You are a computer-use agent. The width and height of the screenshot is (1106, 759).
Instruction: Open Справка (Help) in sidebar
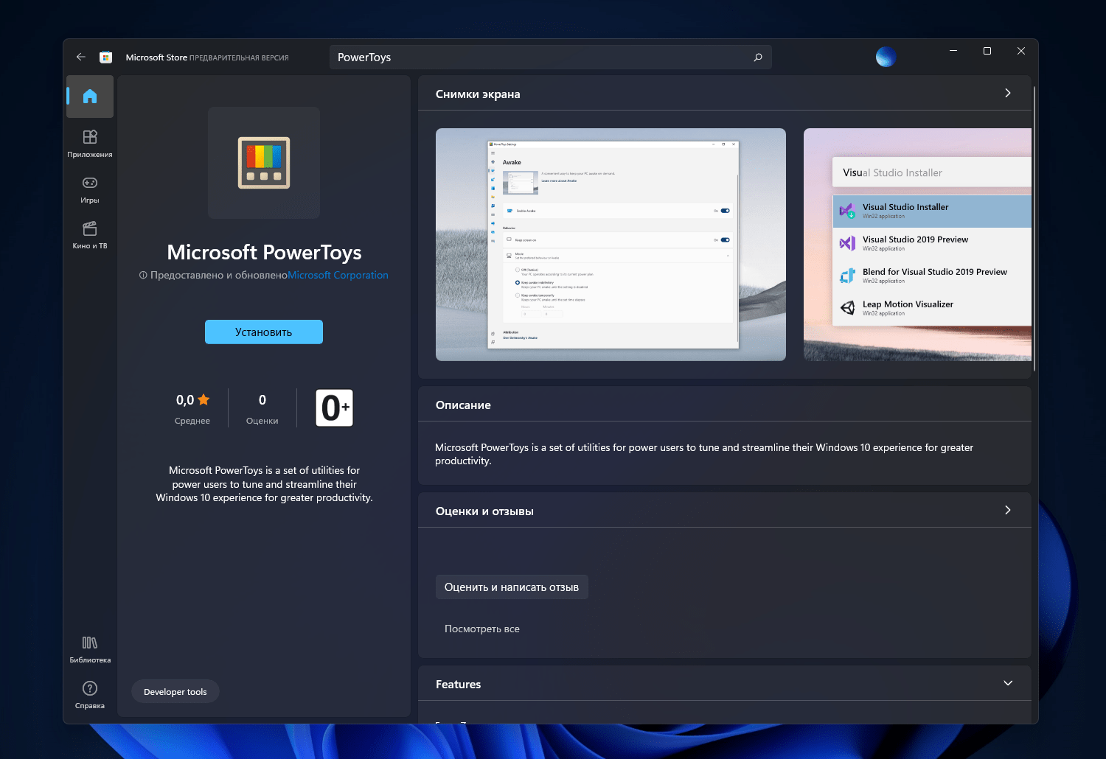click(90, 694)
